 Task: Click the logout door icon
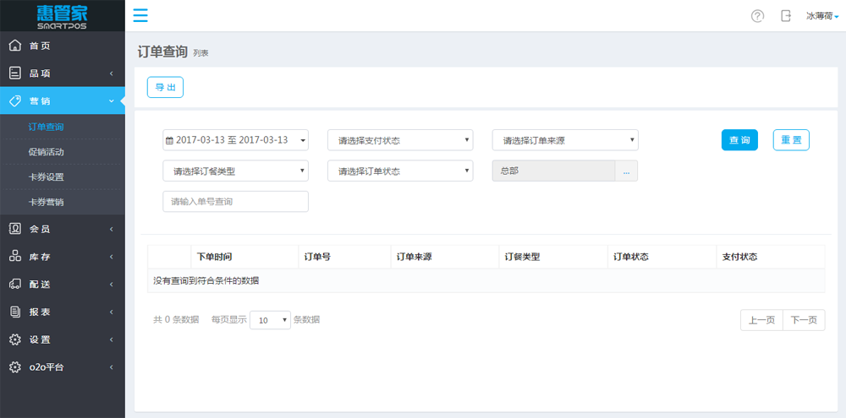click(786, 15)
